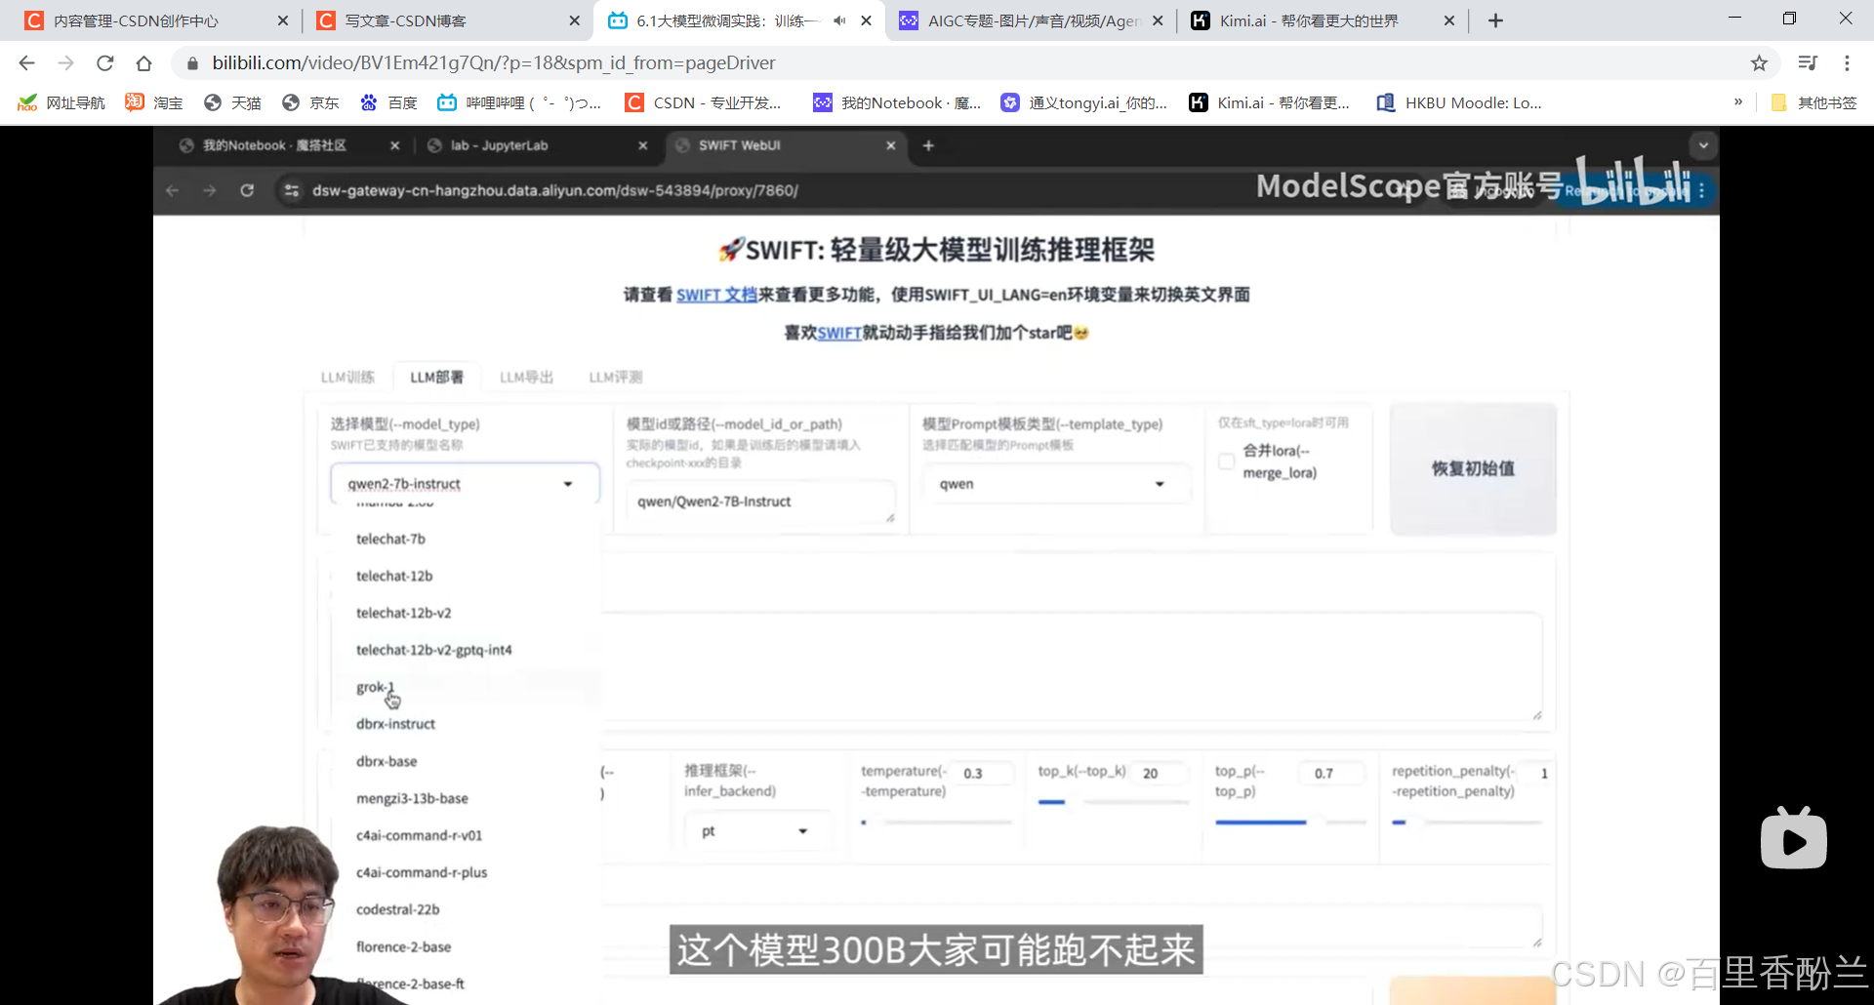Open the 天猫 bookmark
The image size is (1874, 1005).
(232, 102)
